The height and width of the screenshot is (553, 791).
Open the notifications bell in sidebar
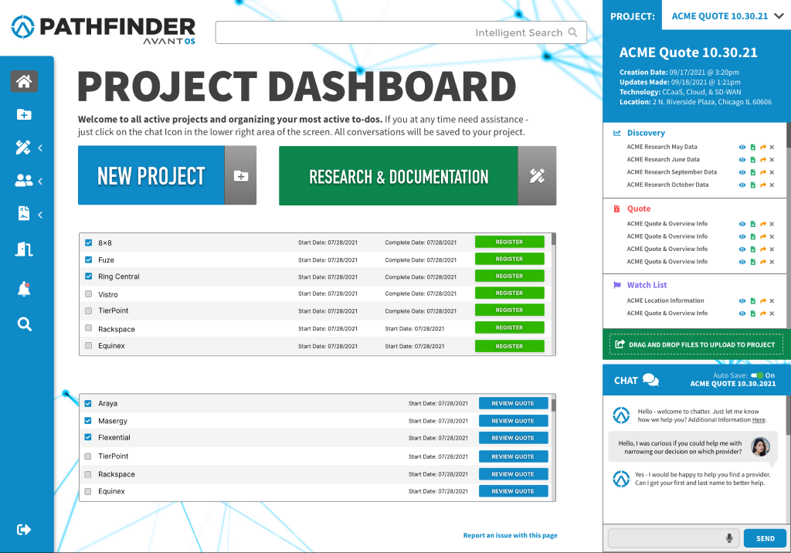tap(24, 289)
